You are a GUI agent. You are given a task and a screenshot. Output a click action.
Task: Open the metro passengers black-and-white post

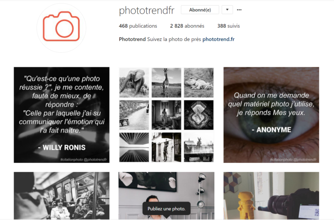[62, 196]
